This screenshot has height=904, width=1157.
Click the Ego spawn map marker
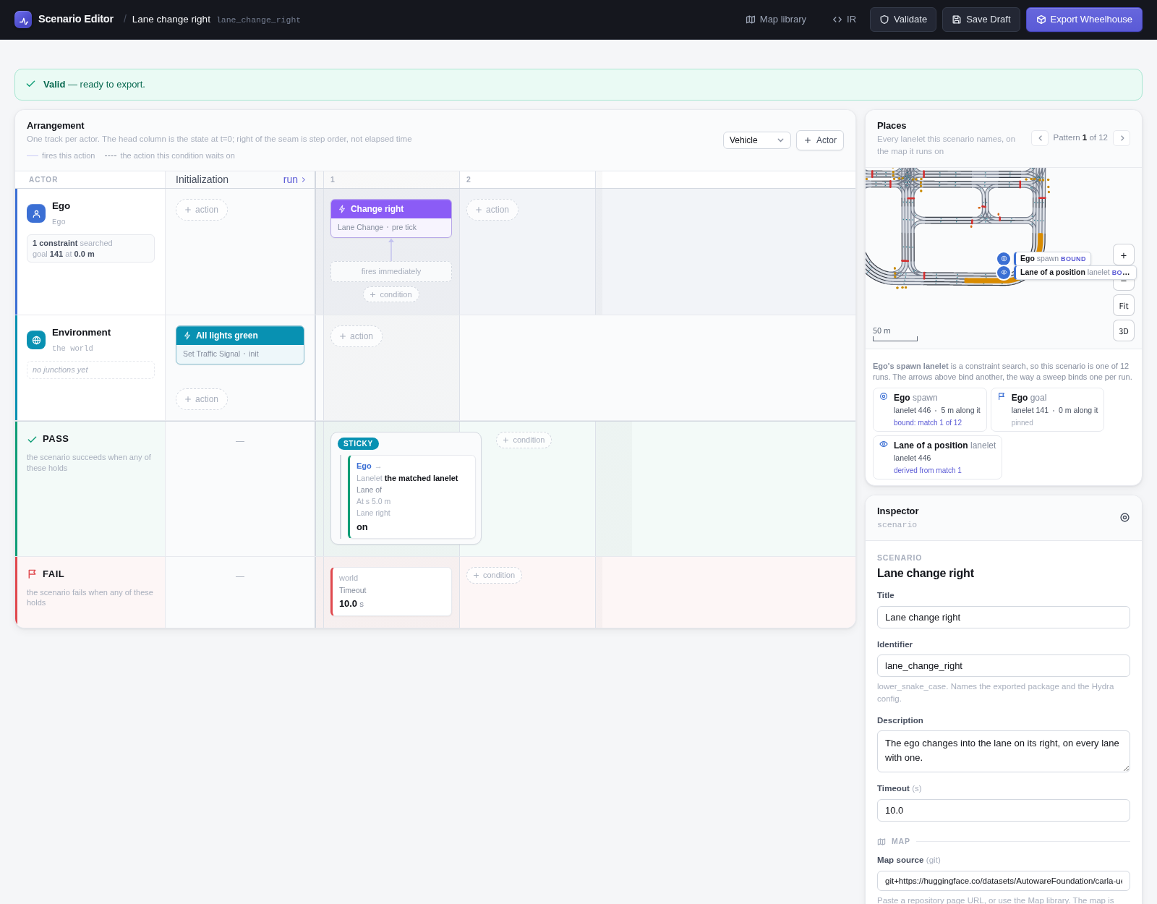tap(1004, 259)
